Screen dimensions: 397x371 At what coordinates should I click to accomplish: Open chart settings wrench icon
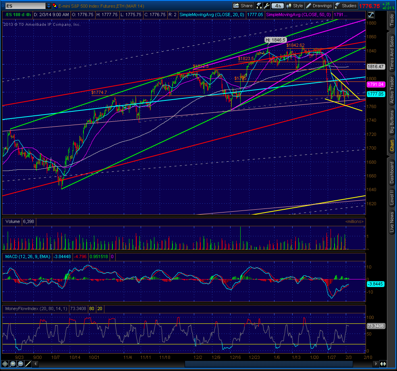(x=266, y=6)
